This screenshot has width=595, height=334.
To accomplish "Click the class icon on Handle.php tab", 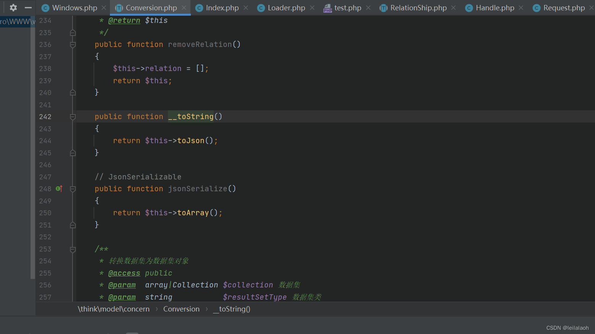I will click(468, 7).
